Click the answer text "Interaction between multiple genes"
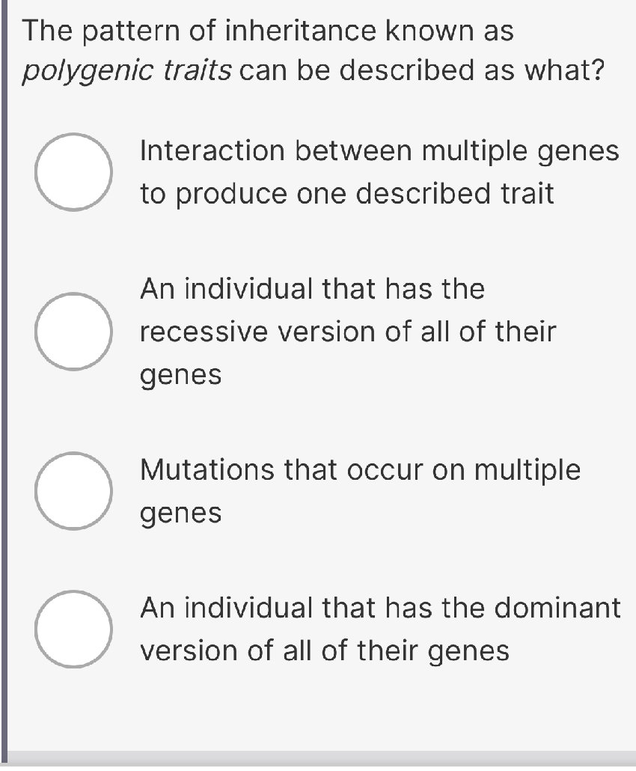This screenshot has height=771, width=636. point(379,150)
